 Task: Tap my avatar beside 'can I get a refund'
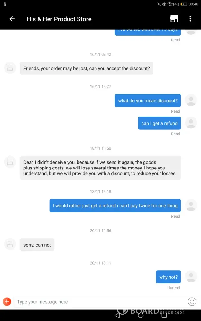point(191,123)
